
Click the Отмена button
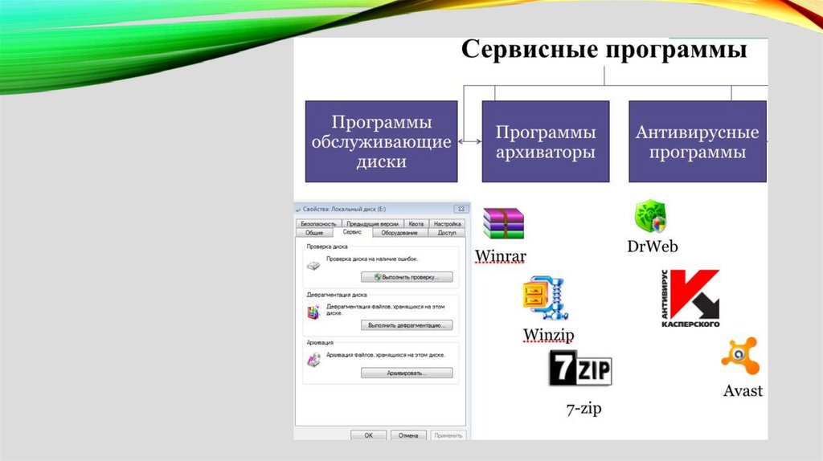[x=407, y=435]
